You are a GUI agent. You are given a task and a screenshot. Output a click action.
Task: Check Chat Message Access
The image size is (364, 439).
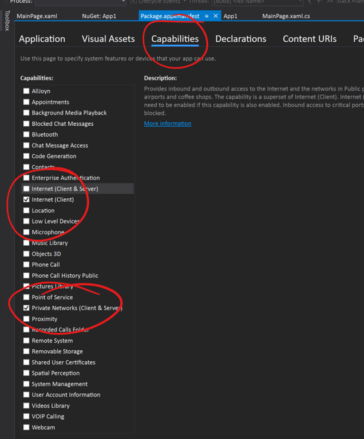(26, 145)
